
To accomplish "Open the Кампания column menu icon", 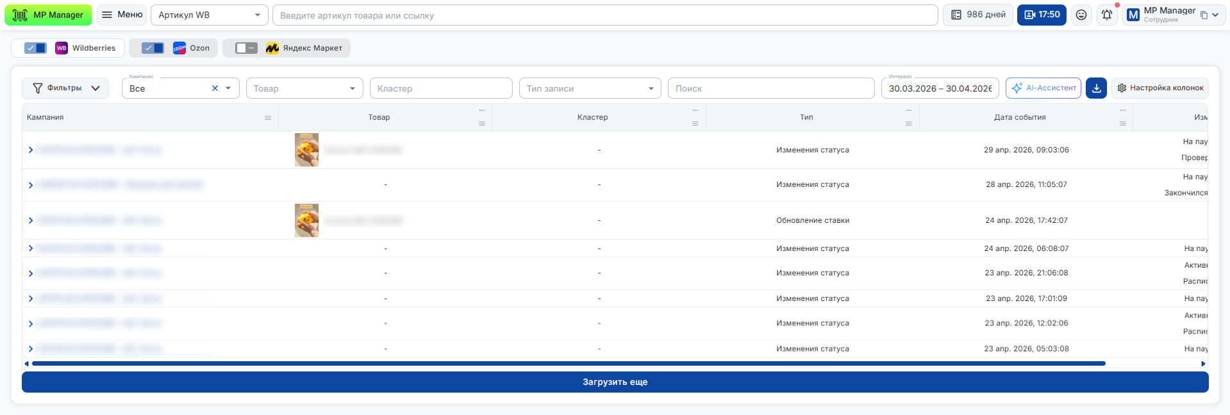I will [x=268, y=118].
